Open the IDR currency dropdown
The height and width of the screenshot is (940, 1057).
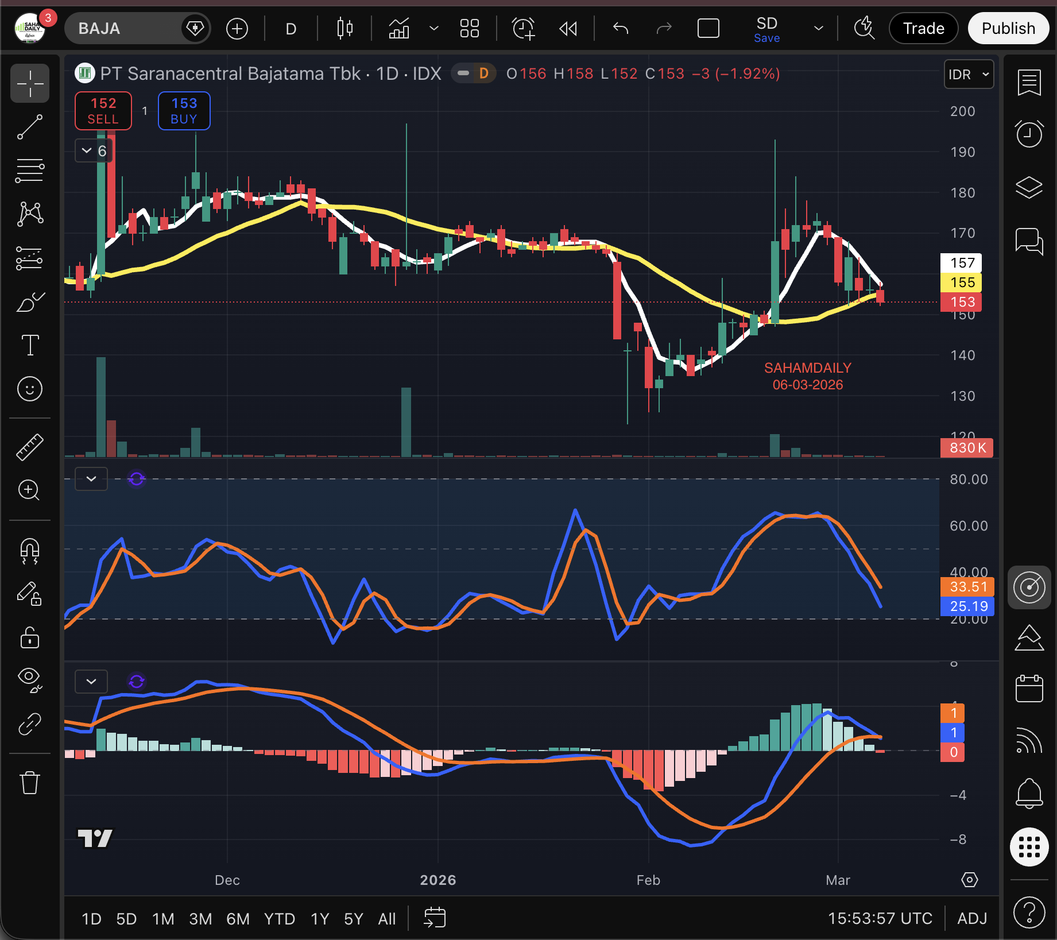969,75
